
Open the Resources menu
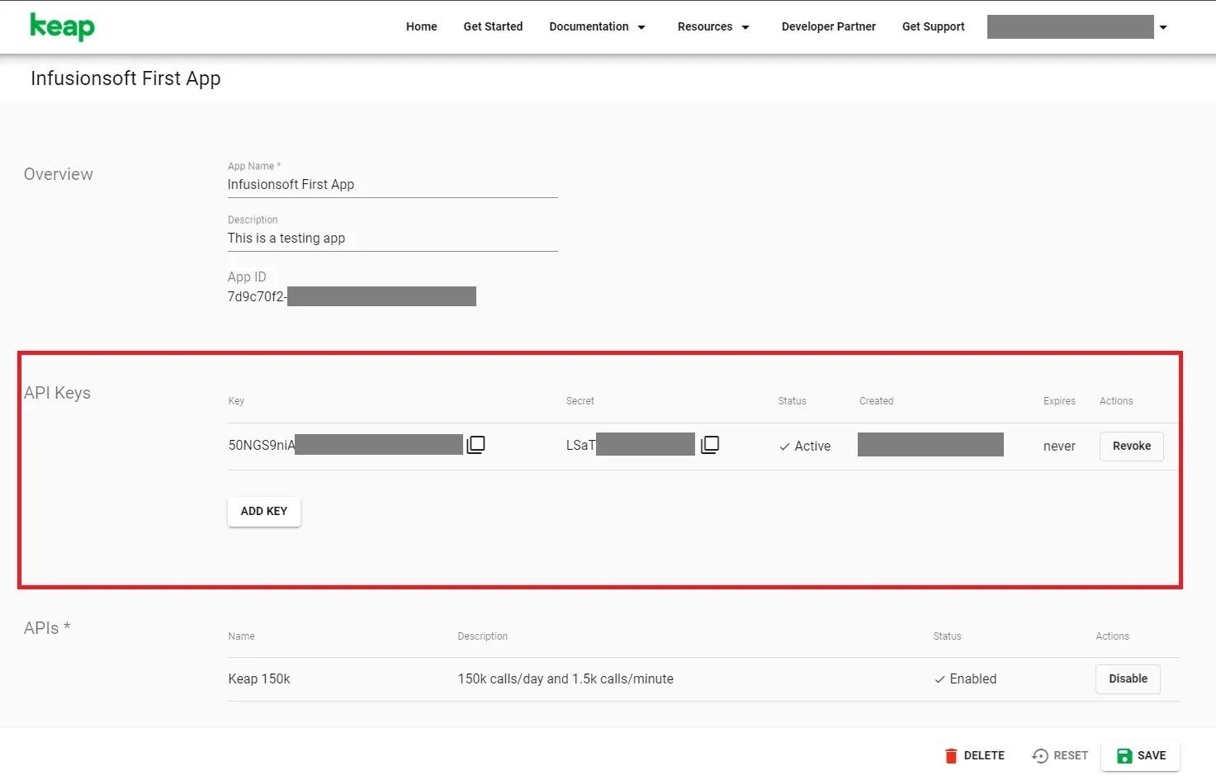coord(705,26)
